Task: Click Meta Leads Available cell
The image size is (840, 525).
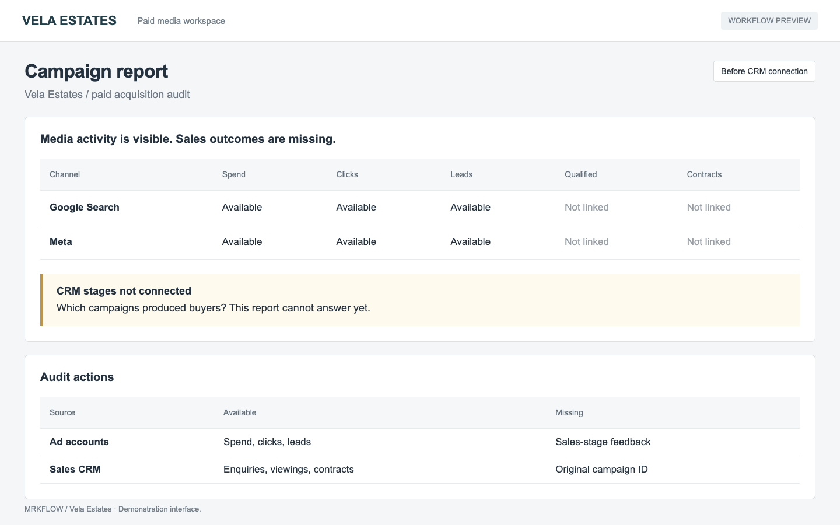Action: 471,242
